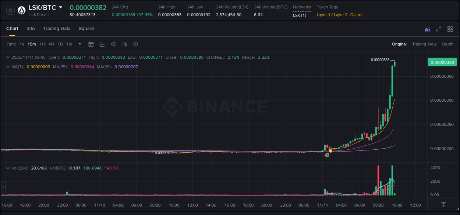
Task: Click the Binance Ai assistant icon
Action: [x=427, y=29]
